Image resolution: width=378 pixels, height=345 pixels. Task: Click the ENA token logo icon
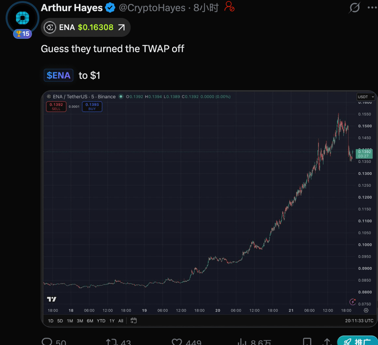50,27
